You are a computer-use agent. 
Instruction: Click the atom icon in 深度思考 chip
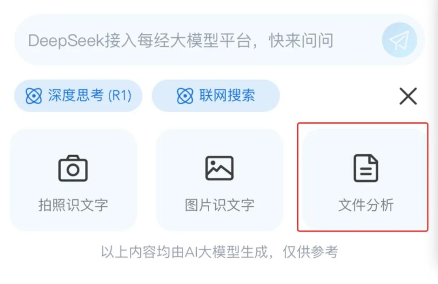[34, 96]
